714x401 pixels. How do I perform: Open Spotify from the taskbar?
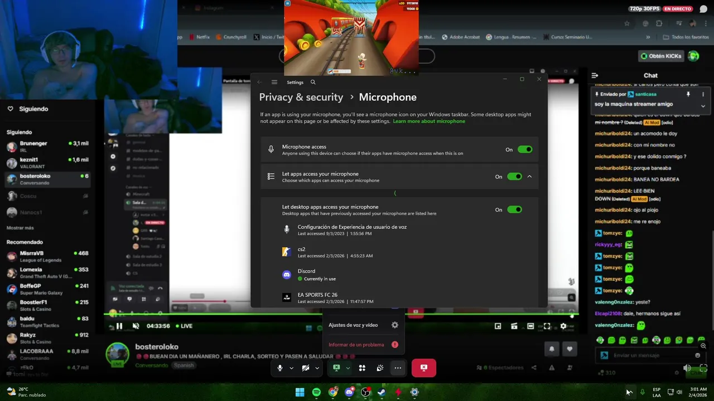(x=316, y=392)
